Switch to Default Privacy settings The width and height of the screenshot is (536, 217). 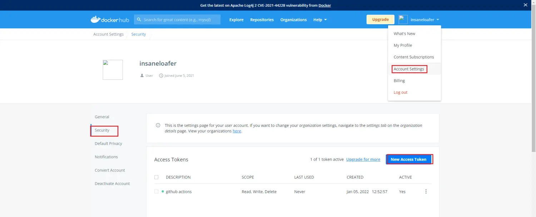pos(108,144)
